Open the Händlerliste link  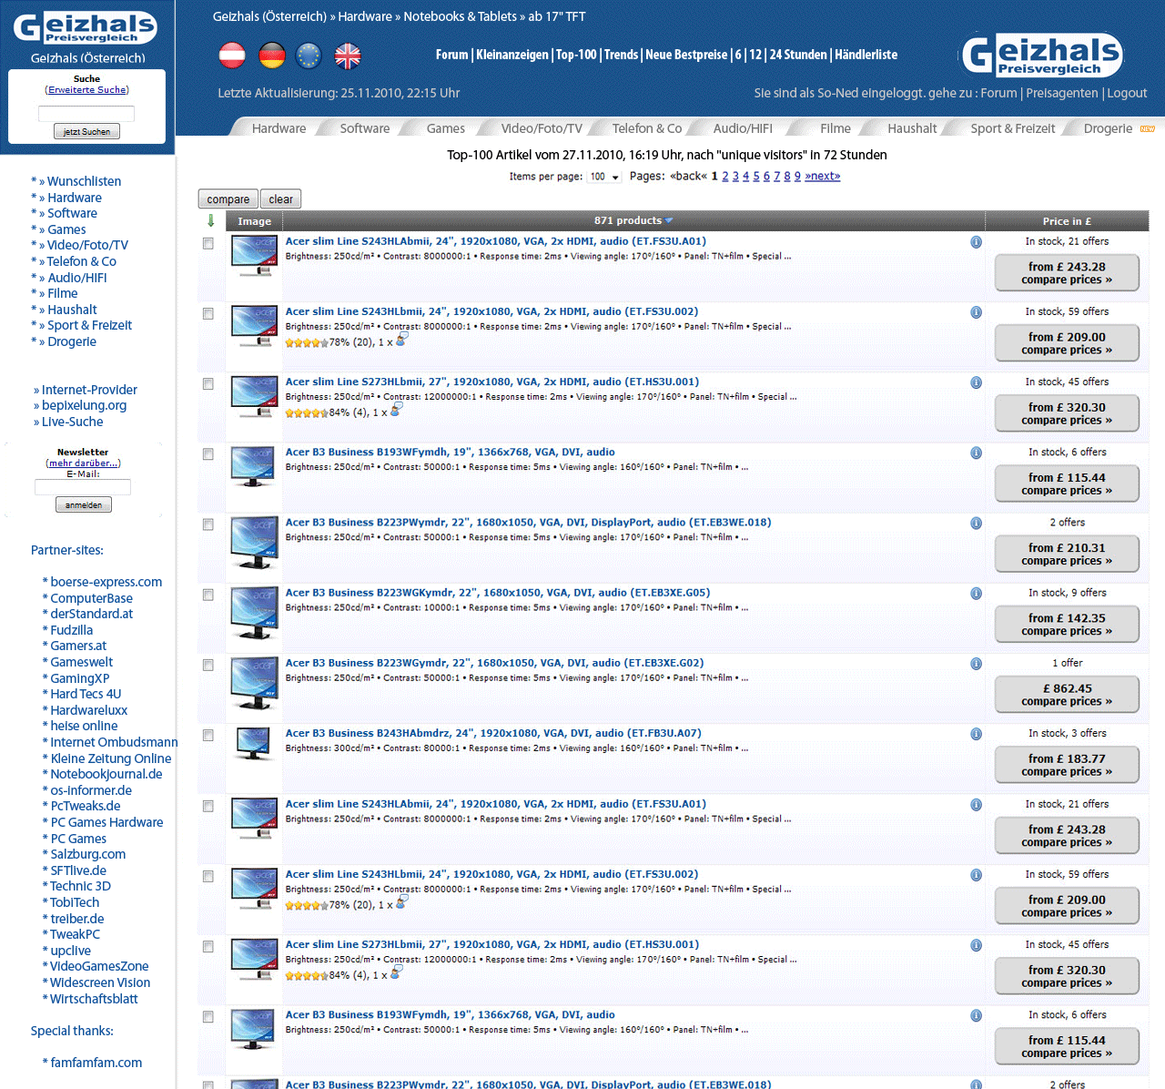coord(866,55)
